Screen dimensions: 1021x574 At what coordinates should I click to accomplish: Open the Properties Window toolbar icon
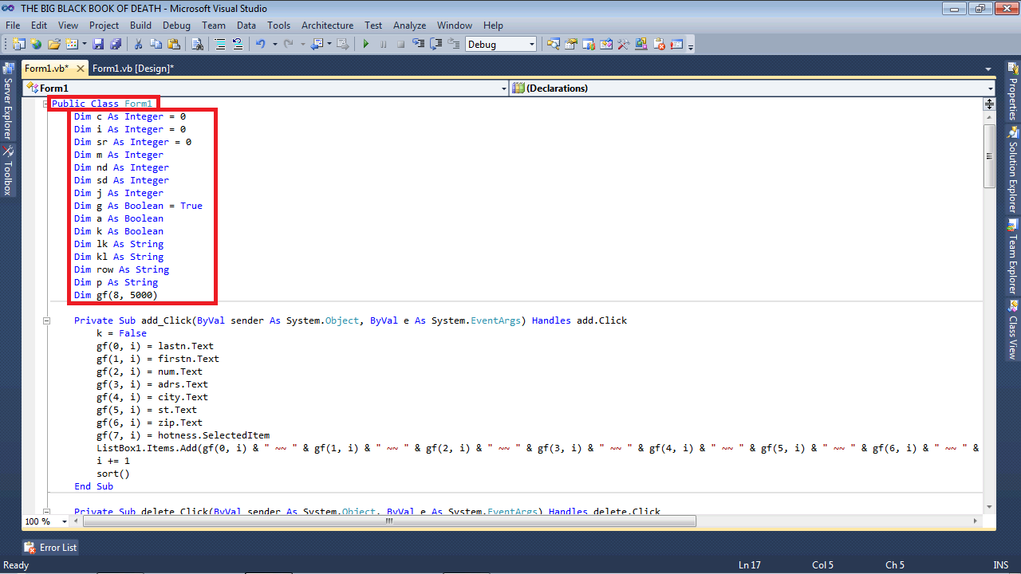coord(571,45)
